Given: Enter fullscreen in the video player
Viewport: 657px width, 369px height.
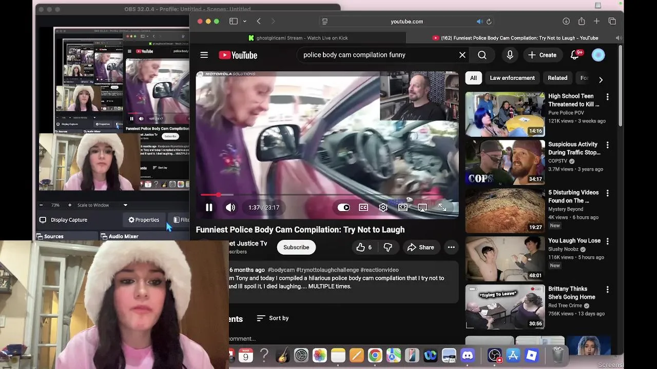Looking at the screenshot, I should point(442,208).
